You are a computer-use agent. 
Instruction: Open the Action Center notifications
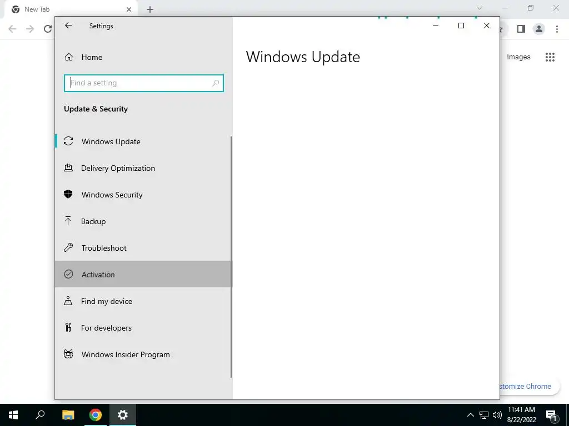[552, 415]
